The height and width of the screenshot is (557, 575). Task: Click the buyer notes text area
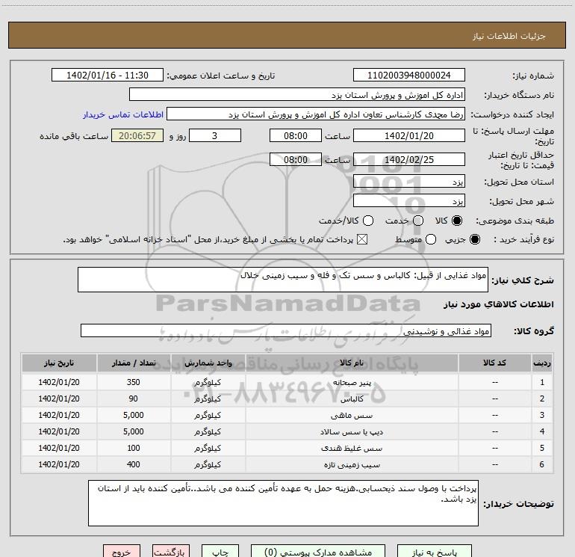[x=283, y=503]
